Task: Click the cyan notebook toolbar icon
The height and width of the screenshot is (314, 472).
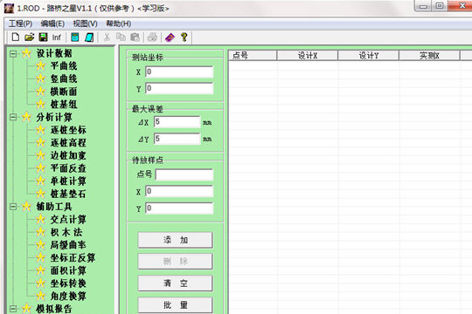Action: (x=89, y=38)
